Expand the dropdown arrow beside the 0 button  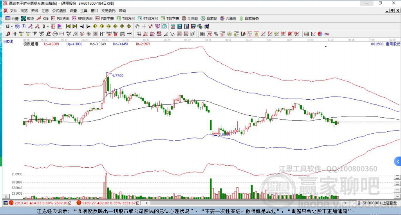47,26
